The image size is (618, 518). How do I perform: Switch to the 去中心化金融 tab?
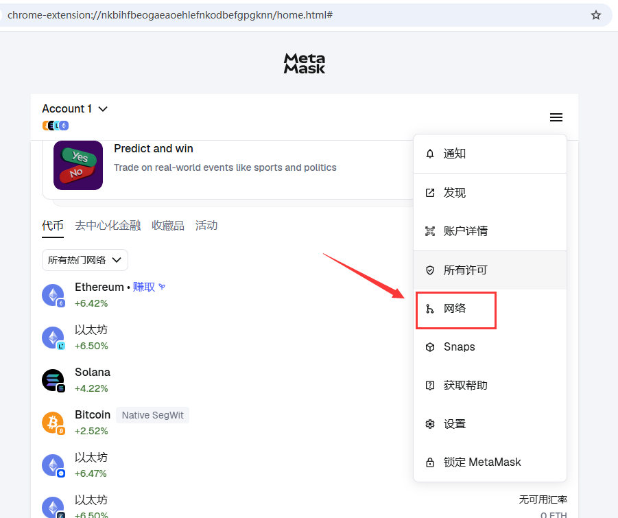(x=108, y=226)
